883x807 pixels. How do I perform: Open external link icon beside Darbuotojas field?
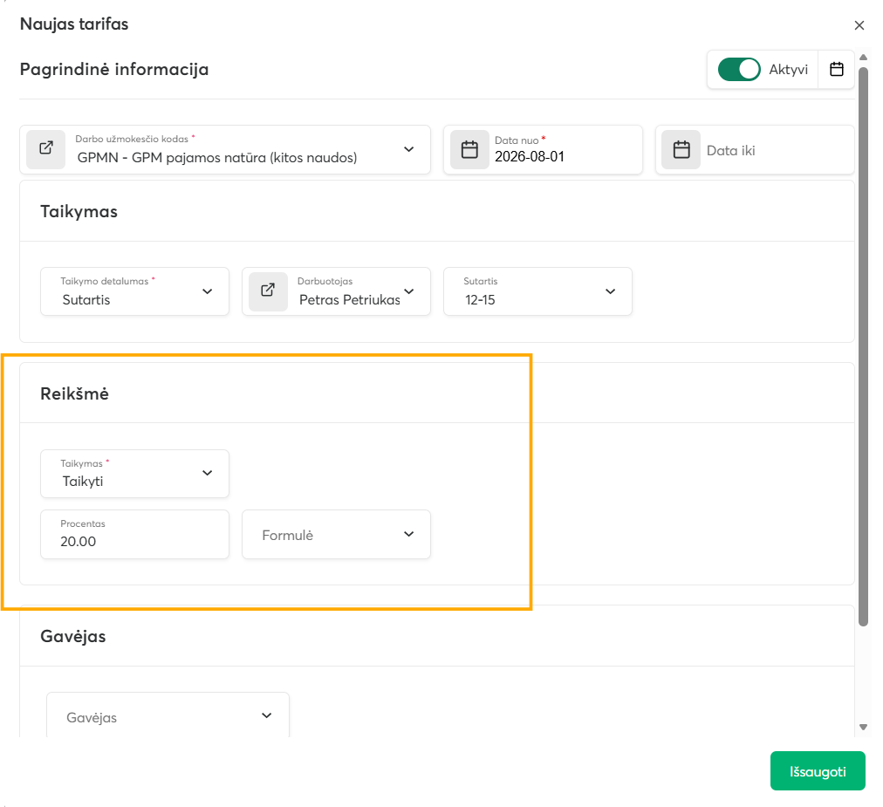(268, 291)
